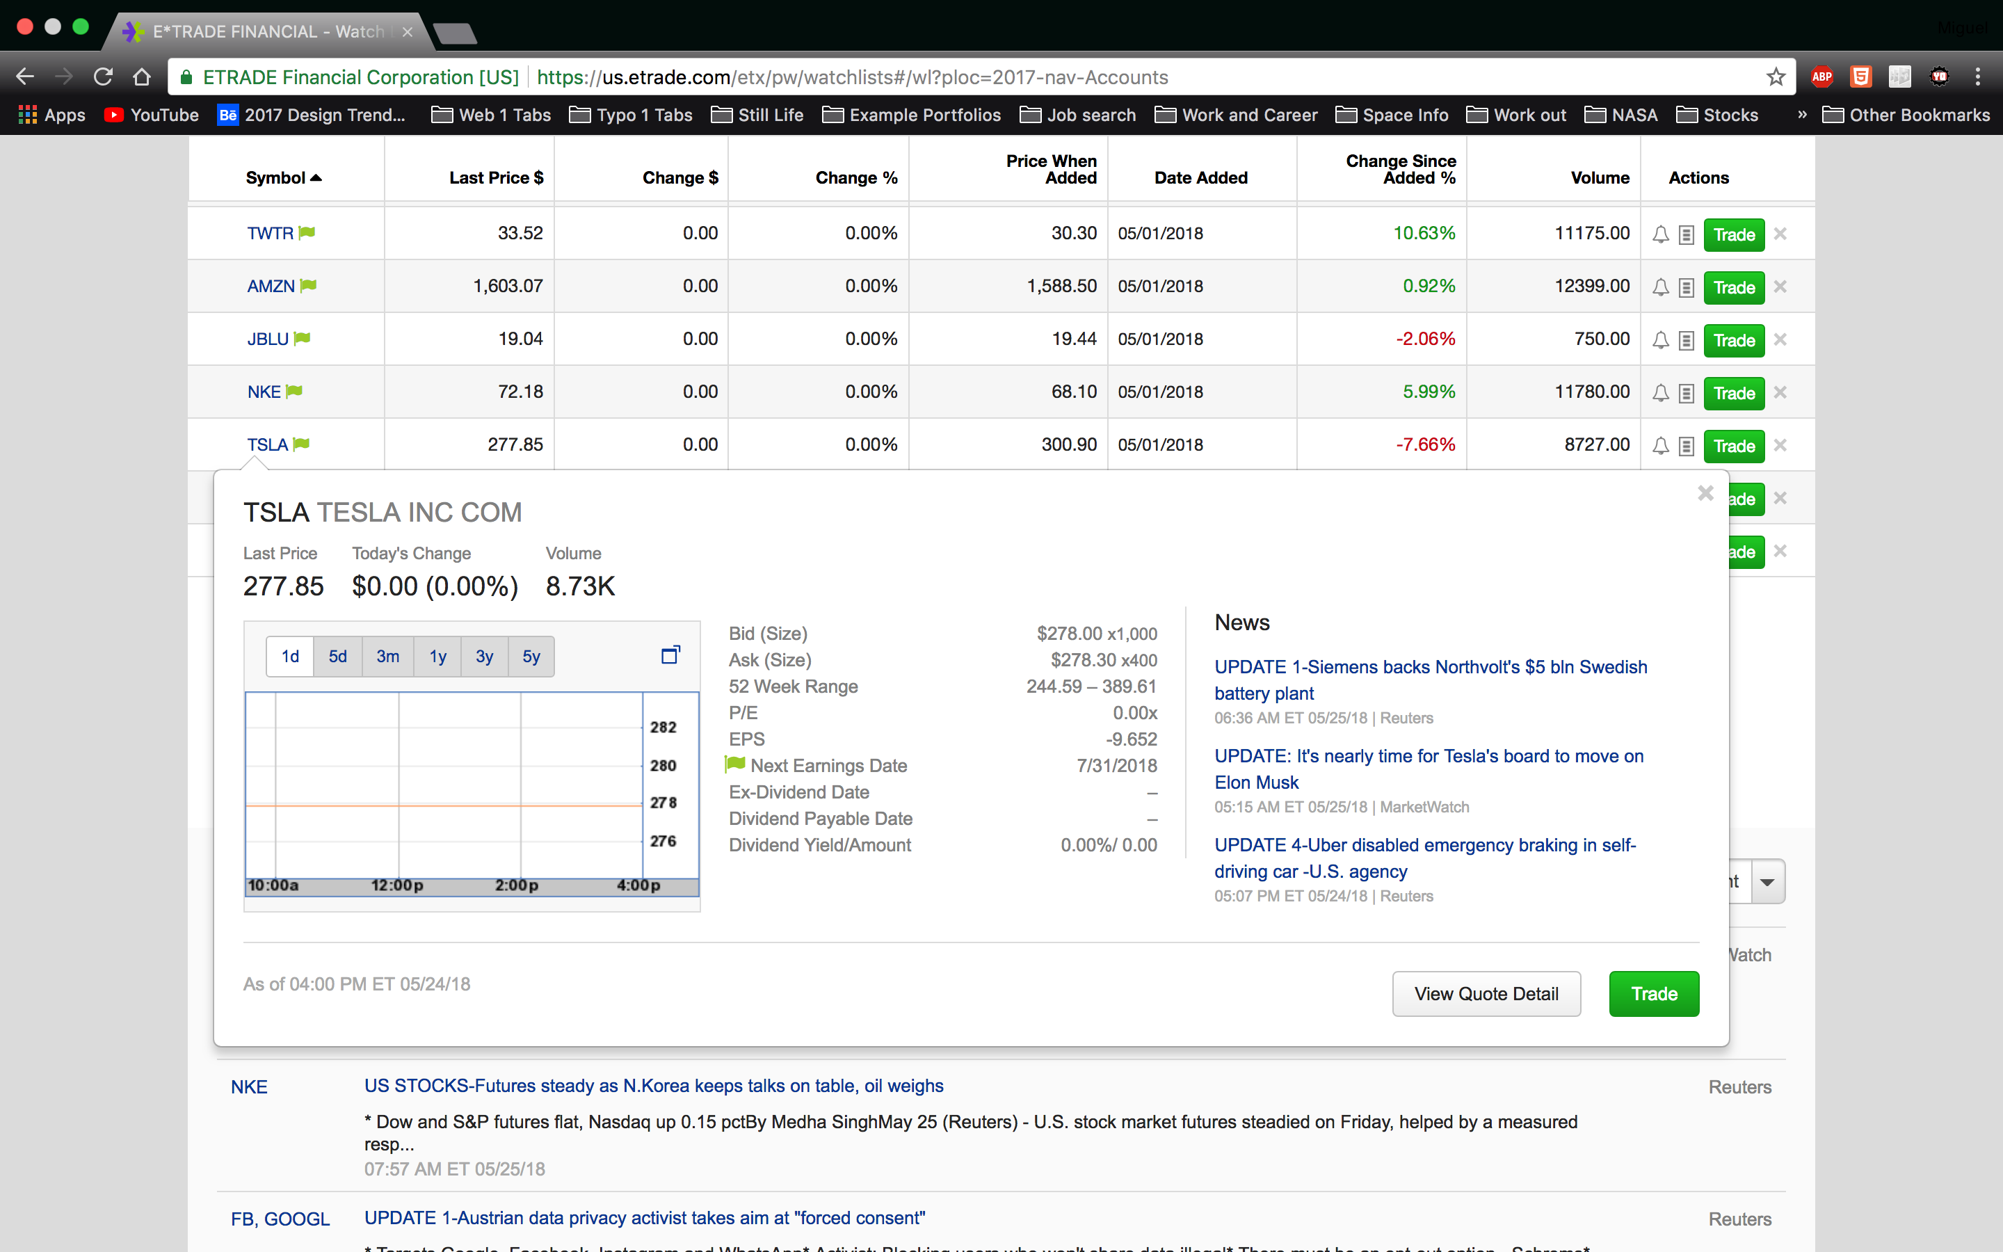This screenshot has width=2003, height=1252.
Task: Open the notes icon for AMZN row
Action: coord(1686,288)
